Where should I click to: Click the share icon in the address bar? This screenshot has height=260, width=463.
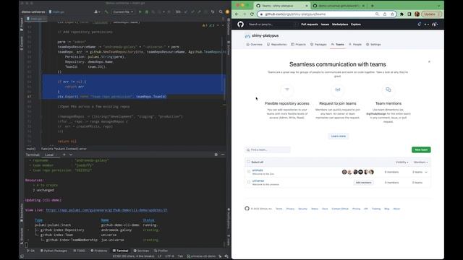point(385,14)
